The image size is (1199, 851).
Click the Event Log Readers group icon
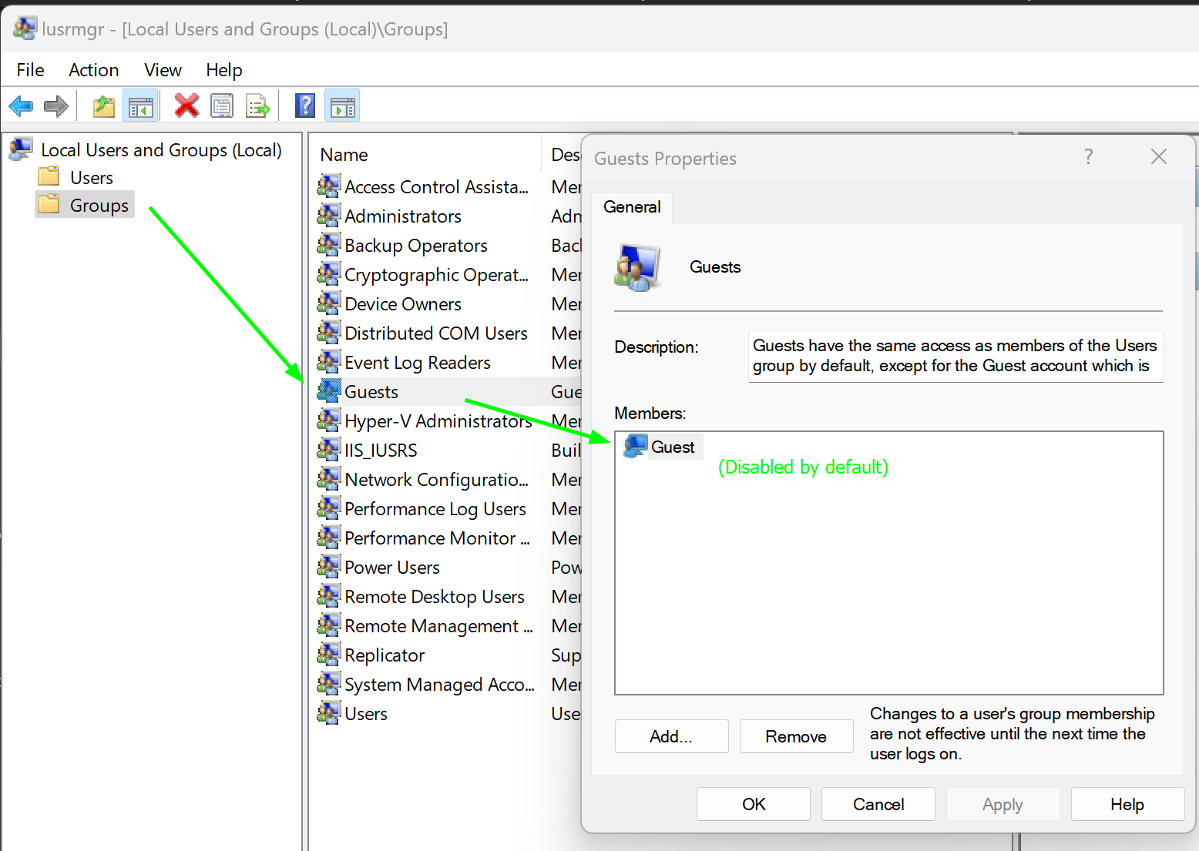point(329,362)
